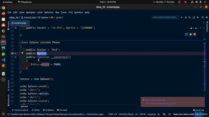This screenshot has width=209, height=117.
Task: Open file in Firefox browser icon
Action: point(195,34)
